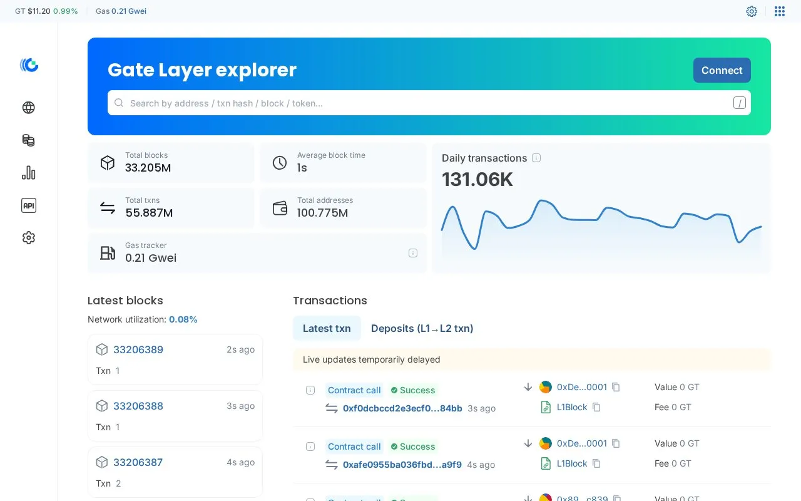Open block 33206387
The height and width of the screenshot is (501, 801).
coord(138,462)
